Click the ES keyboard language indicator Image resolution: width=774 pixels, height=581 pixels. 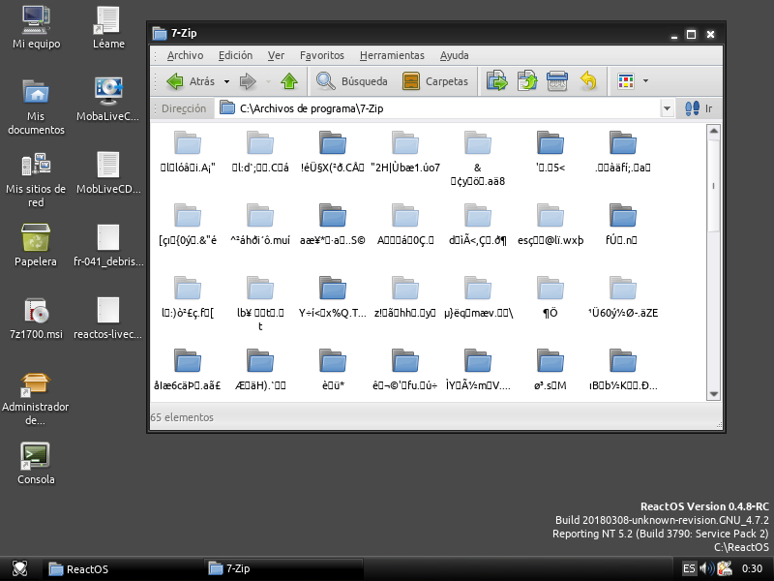pos(689,568)
